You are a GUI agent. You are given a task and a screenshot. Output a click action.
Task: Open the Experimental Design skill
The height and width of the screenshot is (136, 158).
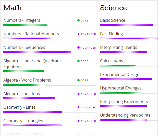coord(120,75)
